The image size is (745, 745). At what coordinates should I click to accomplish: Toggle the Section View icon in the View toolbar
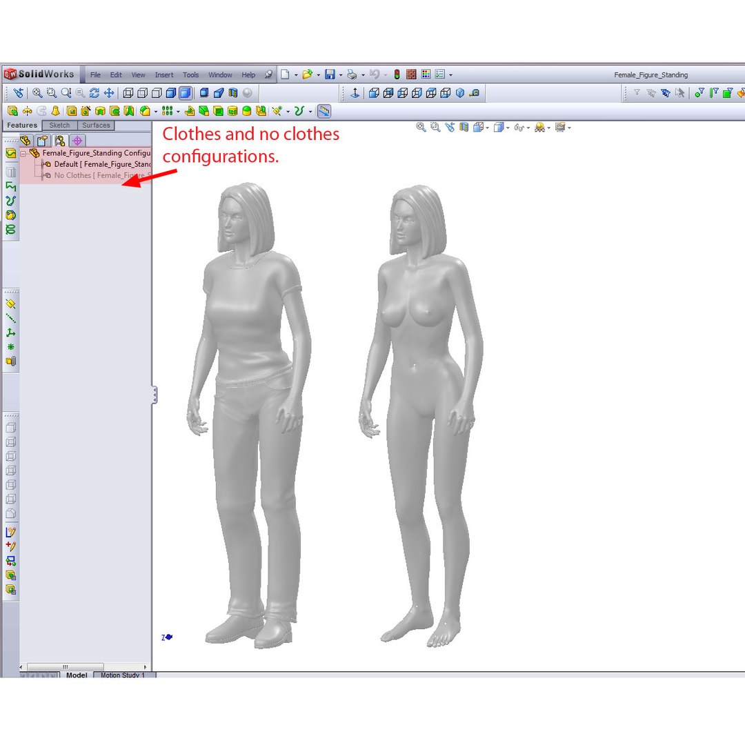(233, 93)
